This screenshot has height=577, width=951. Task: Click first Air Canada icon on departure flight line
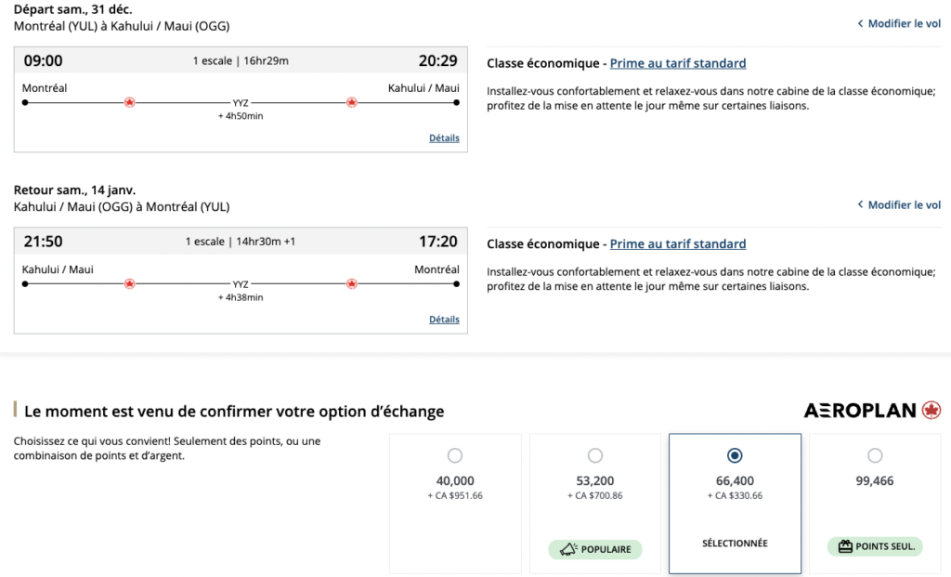point(129,102)
